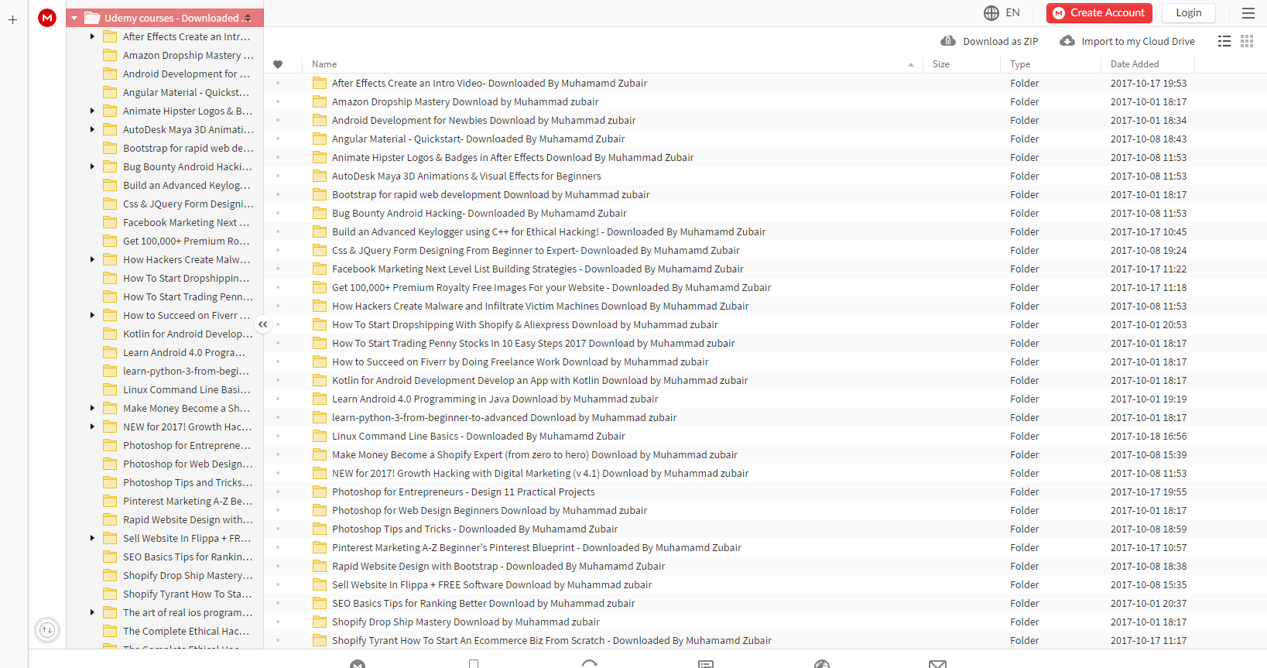Click the Udemy courses root folder icon
Image resolution: width=1267 pixels, height=668 pixels.
(x=92, y=18)
